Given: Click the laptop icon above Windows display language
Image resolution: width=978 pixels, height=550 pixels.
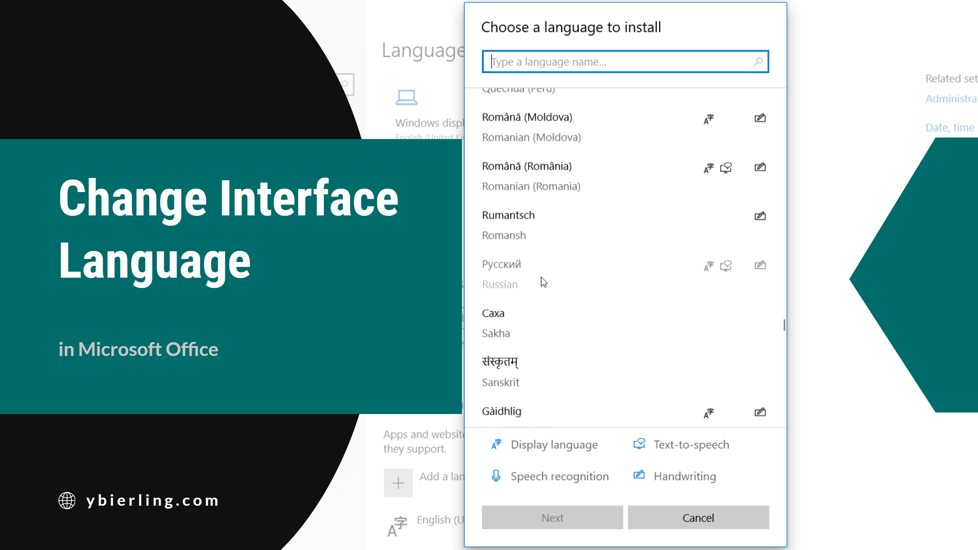Looking at the screenshot, I should tap(406, 97).
